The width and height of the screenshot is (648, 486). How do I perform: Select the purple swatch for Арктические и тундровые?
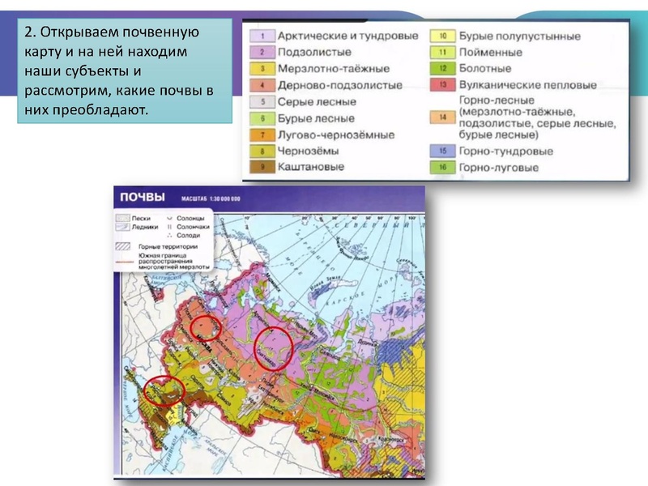click(261, 36)
